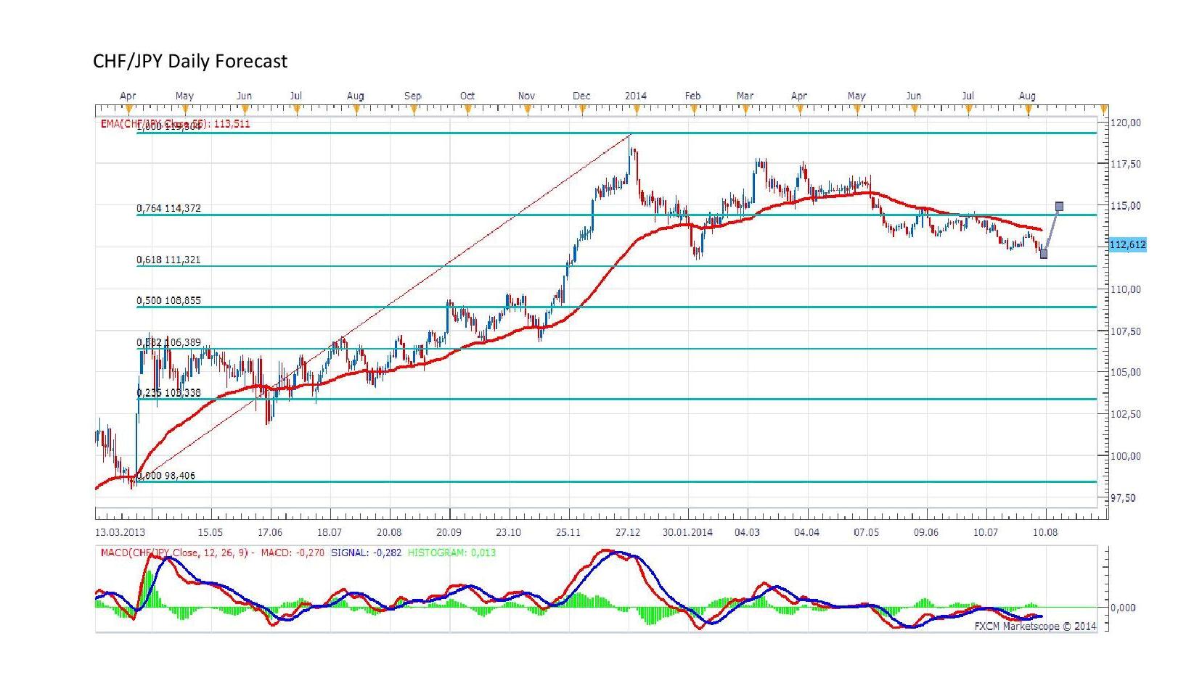Click the orange marker below Dec

(x=581, y=109)
